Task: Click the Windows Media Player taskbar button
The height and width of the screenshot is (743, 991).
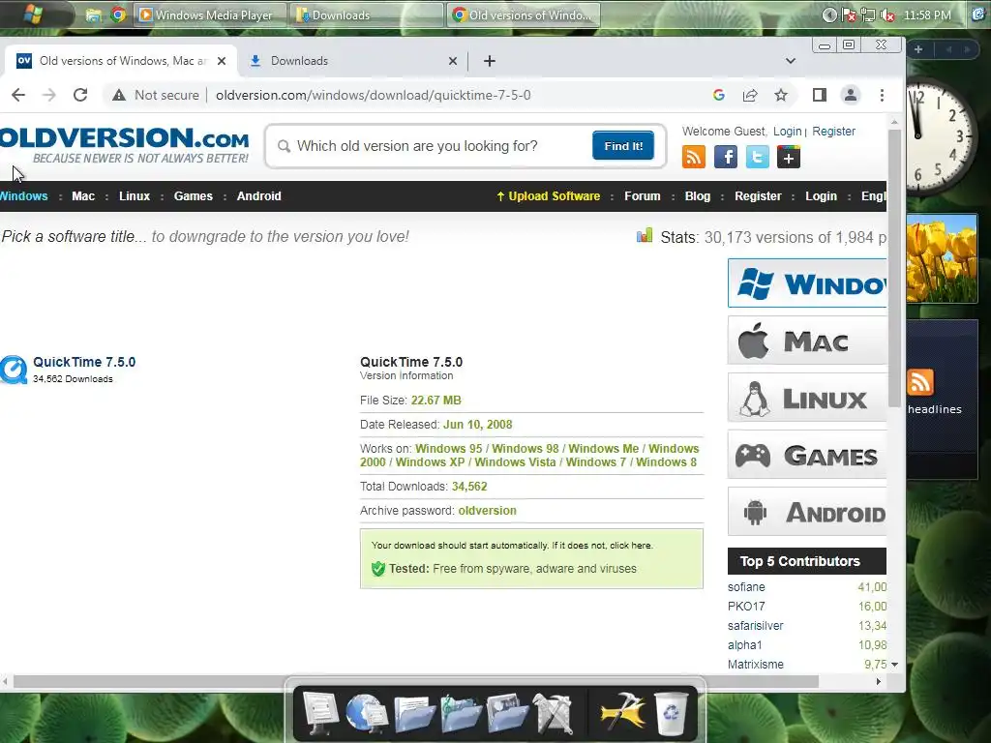Action: 210,15
